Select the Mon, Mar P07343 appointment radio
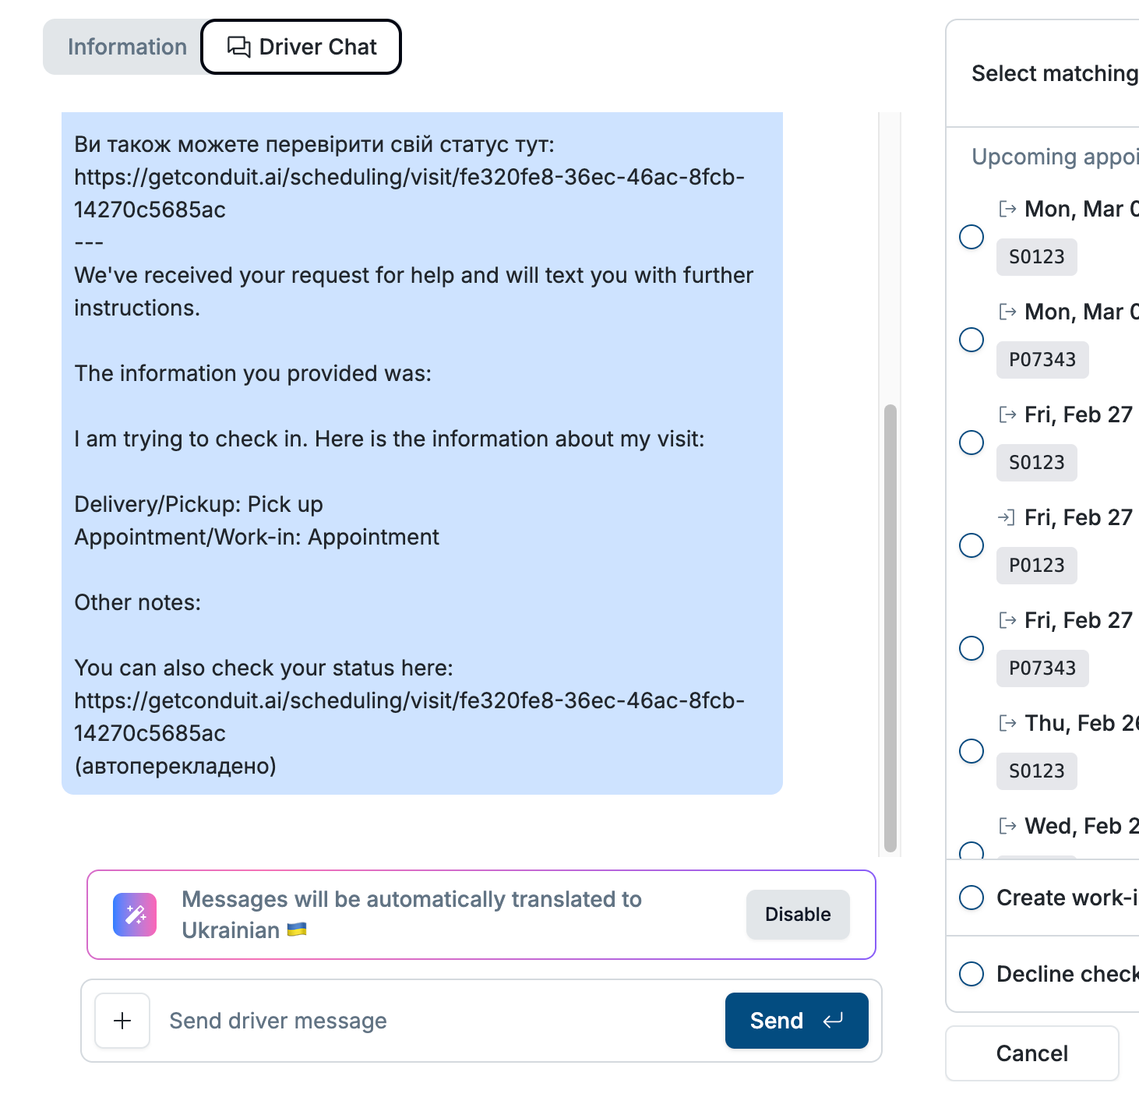The width and height of the screenshot is (1139, 1097). (x=972, y=340)
